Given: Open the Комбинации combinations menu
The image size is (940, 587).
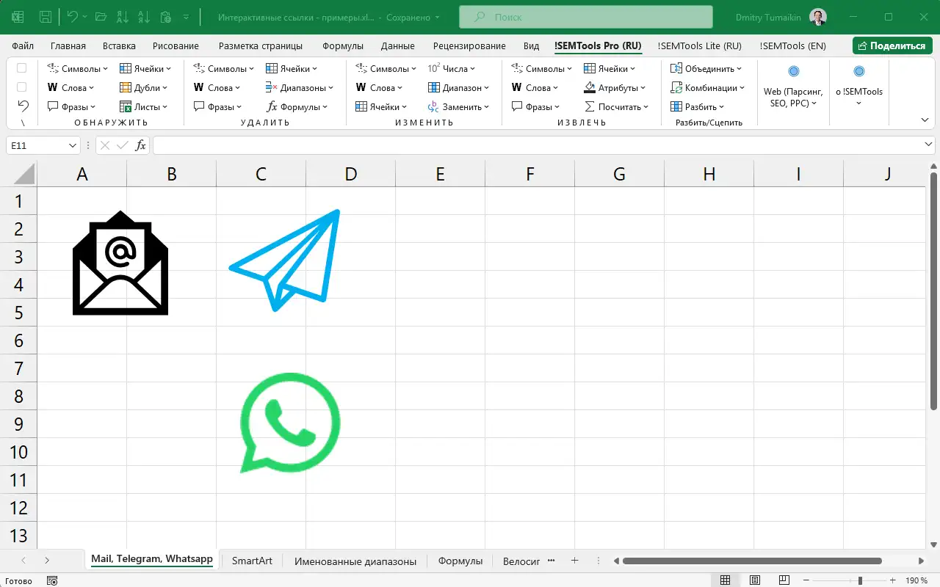Looking at the screenshot, I should pos(707,87).
